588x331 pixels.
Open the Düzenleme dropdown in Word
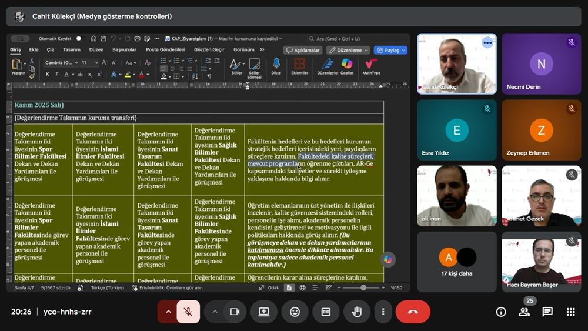(348, 50)
